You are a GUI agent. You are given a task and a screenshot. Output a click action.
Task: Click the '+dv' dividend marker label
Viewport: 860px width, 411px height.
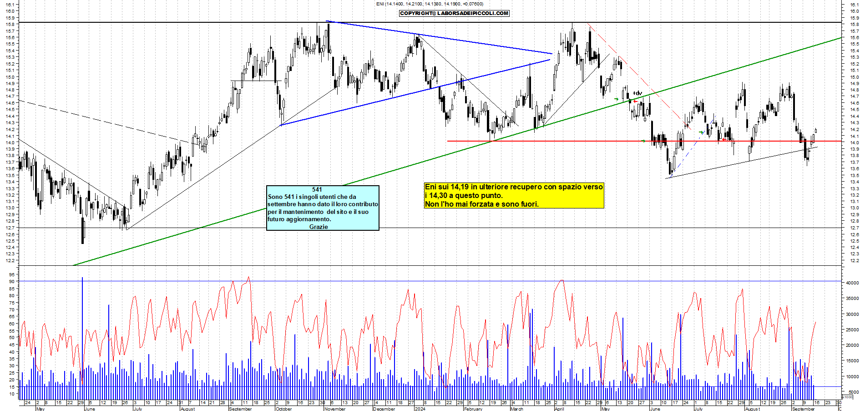click(637, 93)
